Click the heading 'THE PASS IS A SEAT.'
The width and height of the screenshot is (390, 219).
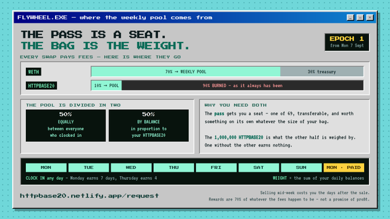coord(93,34)
